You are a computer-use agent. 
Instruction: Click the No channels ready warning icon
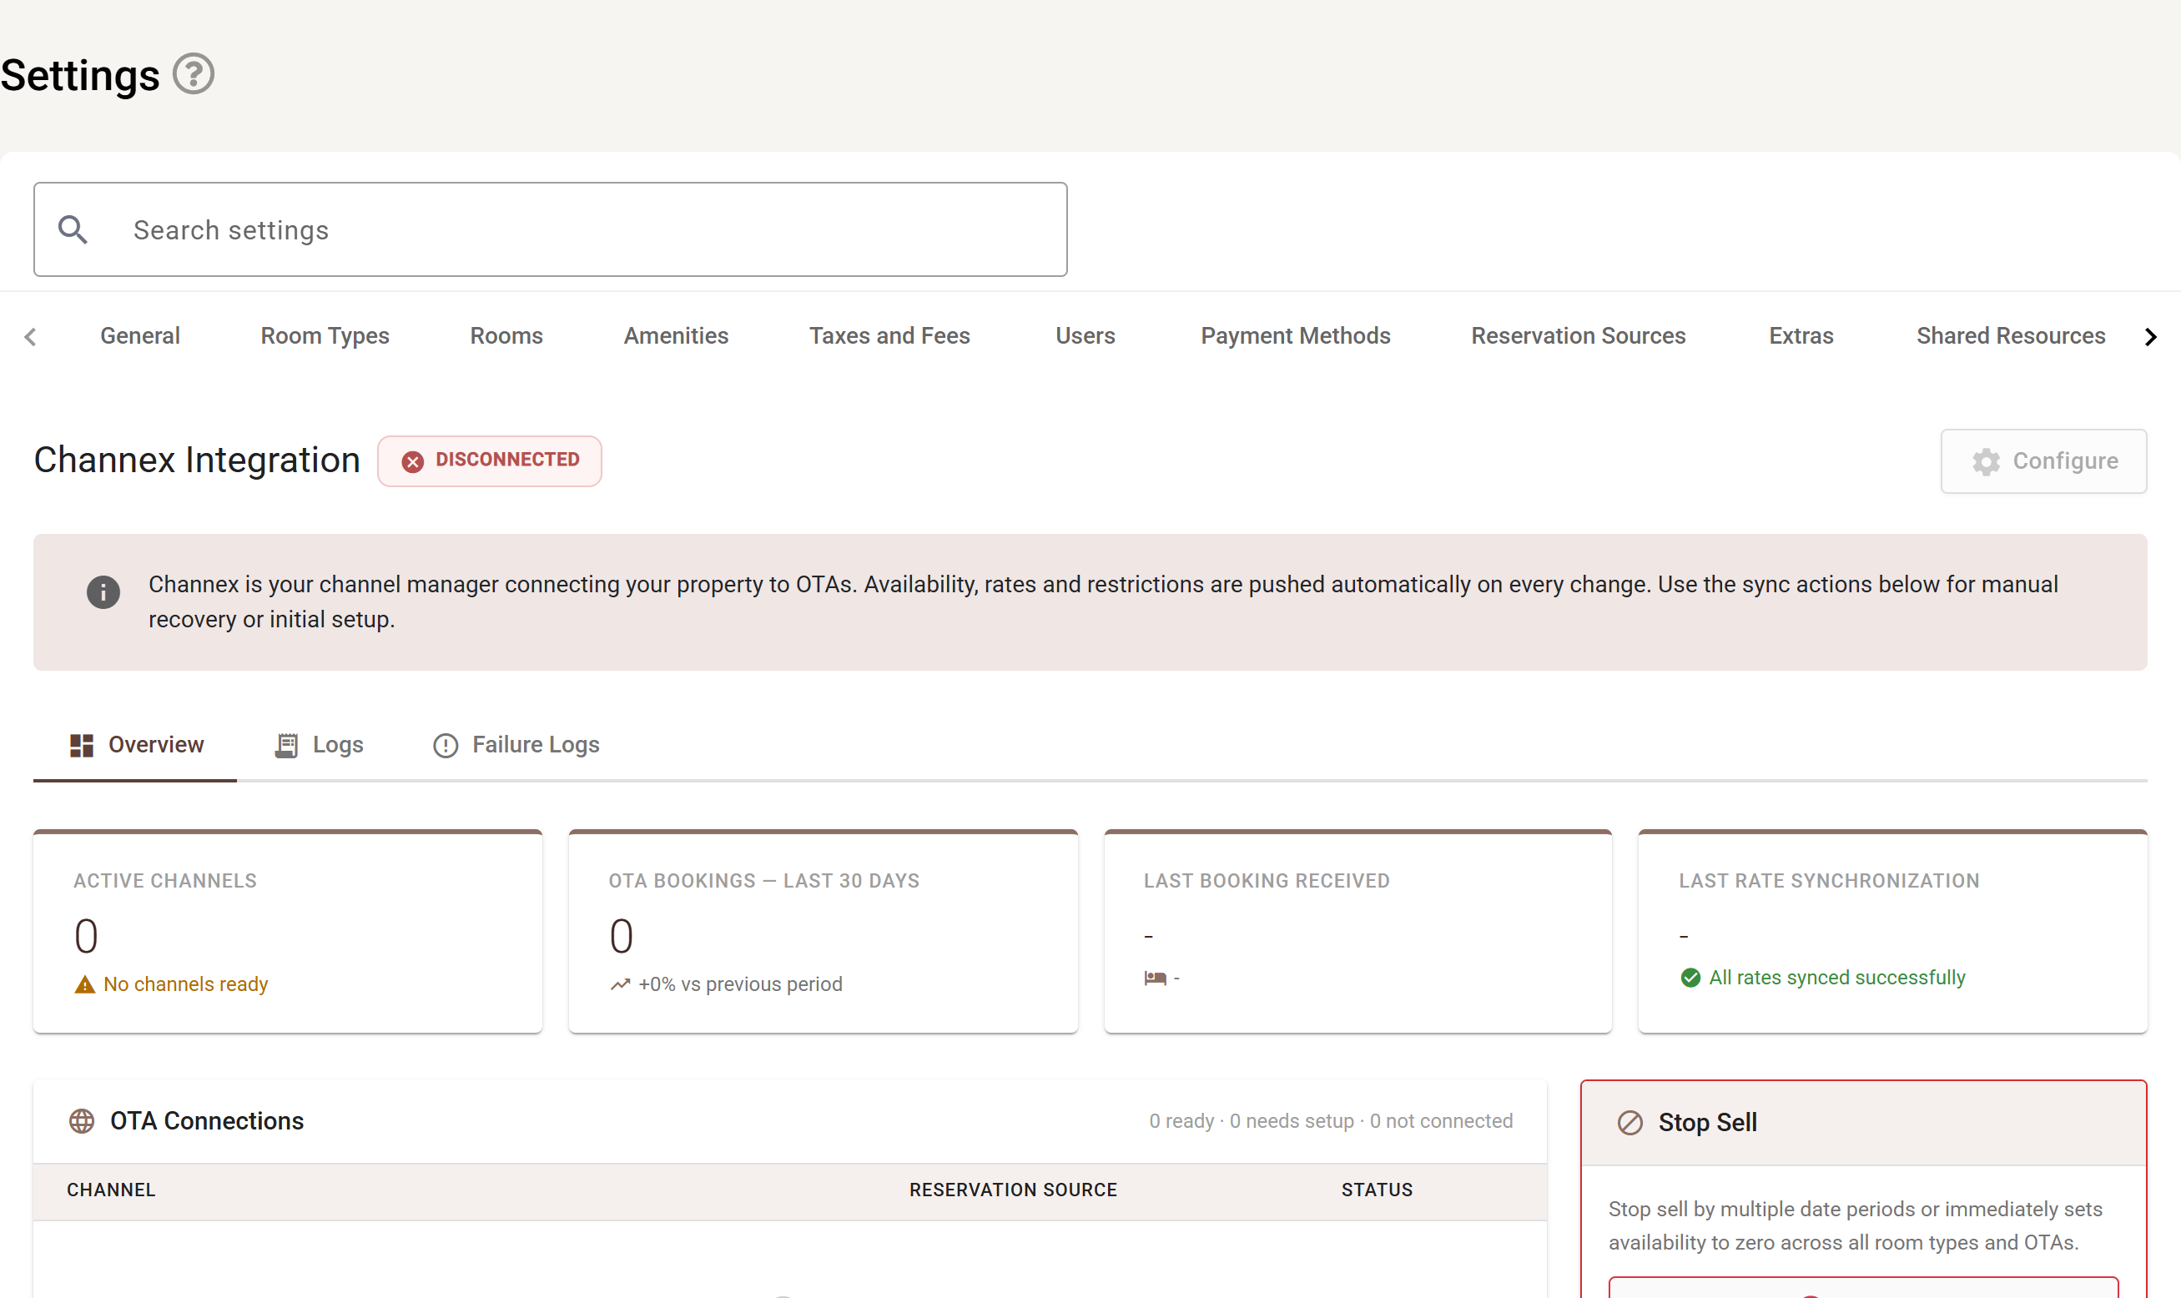tap(85, 985)
